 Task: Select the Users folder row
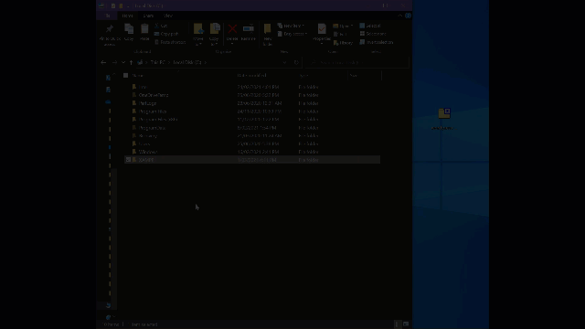tap(252, 143)
